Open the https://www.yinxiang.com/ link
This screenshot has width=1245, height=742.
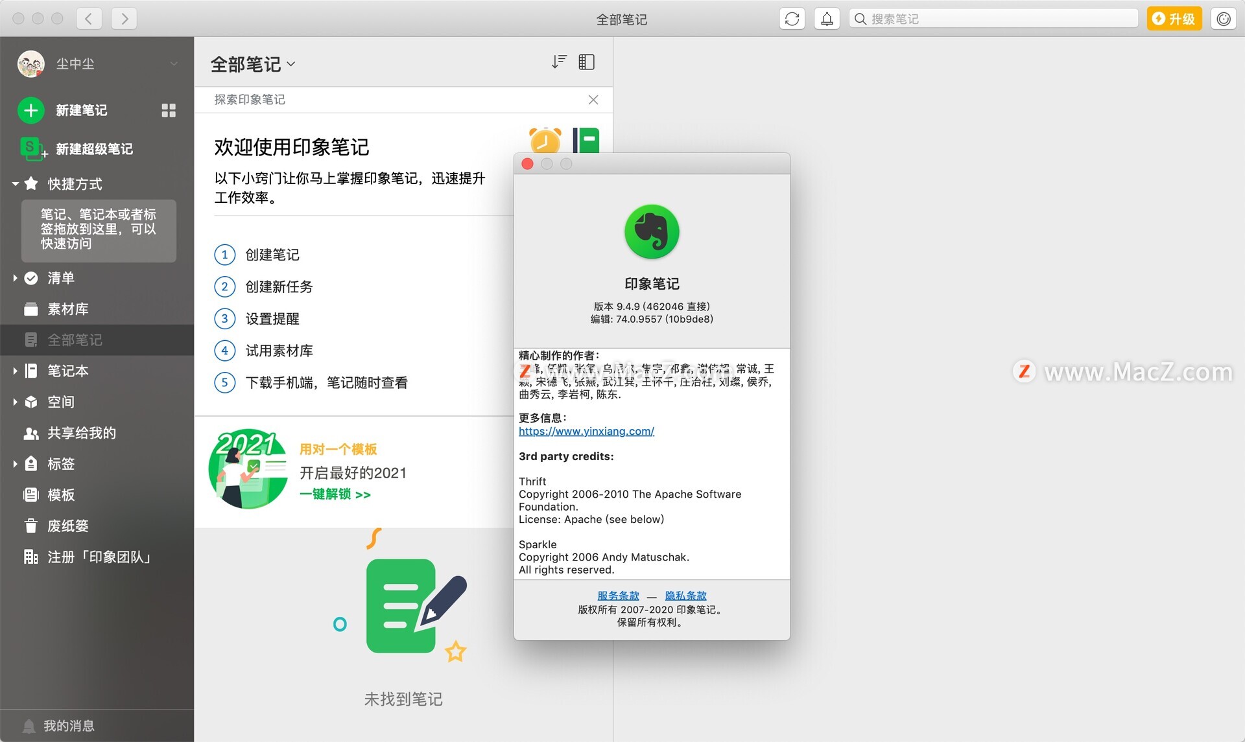586,431
